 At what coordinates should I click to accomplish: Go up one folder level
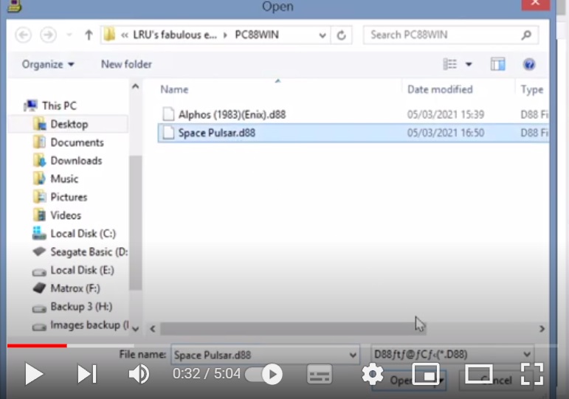pos(89,35)
